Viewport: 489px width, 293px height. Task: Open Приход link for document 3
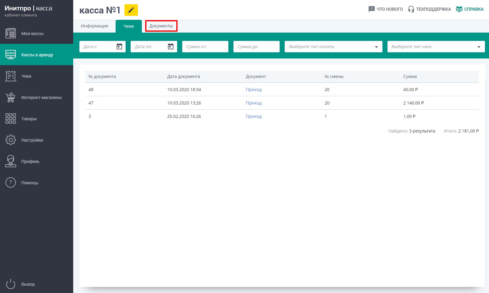tap(254, 116)
